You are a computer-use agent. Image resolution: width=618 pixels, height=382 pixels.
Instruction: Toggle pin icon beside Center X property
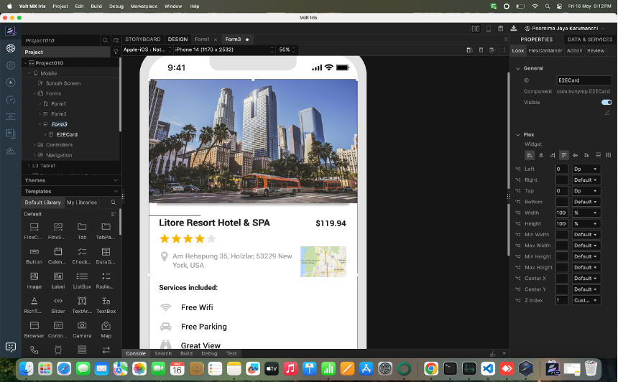[x=518, y=279]
